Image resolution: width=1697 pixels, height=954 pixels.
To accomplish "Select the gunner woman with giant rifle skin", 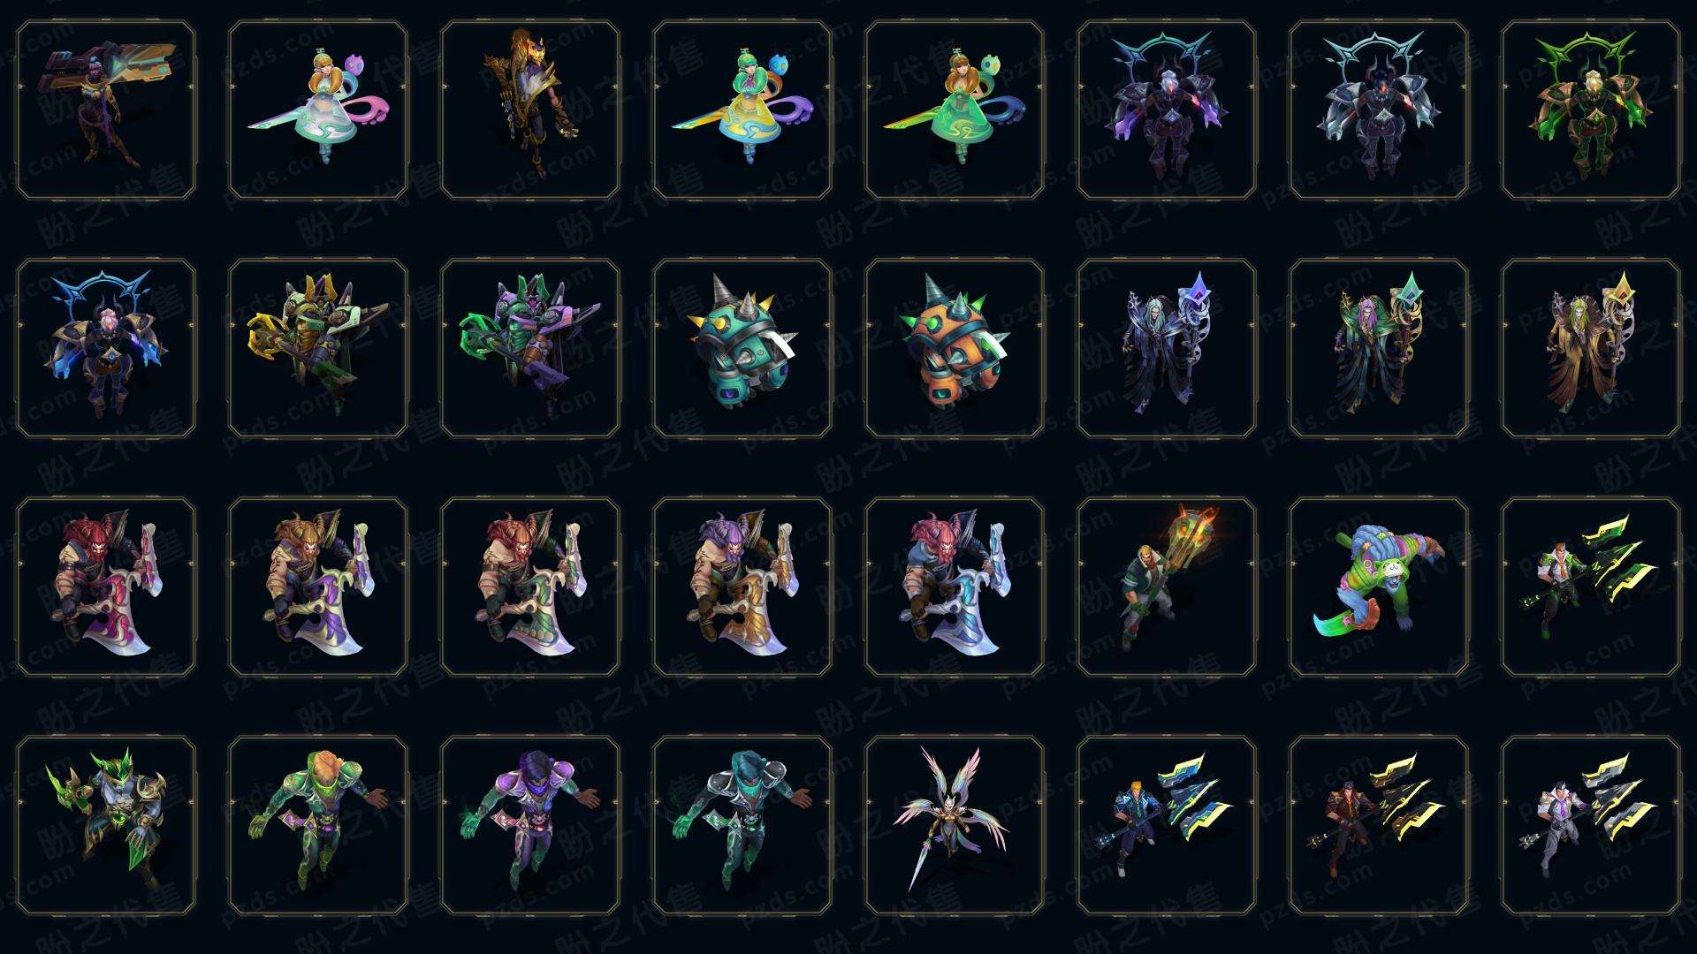I will tap(106, 110).
